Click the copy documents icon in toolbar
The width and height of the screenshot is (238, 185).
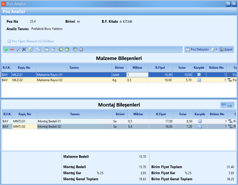click(38, 49)
